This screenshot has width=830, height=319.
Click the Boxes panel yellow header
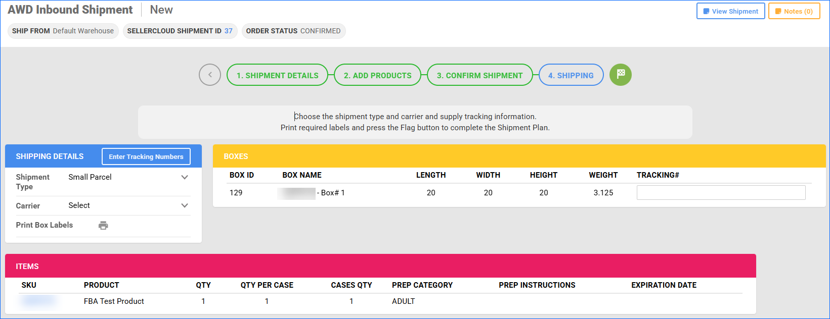(519, 156)
